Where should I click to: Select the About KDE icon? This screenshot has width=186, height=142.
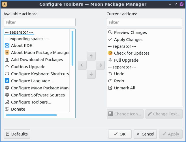7,45
